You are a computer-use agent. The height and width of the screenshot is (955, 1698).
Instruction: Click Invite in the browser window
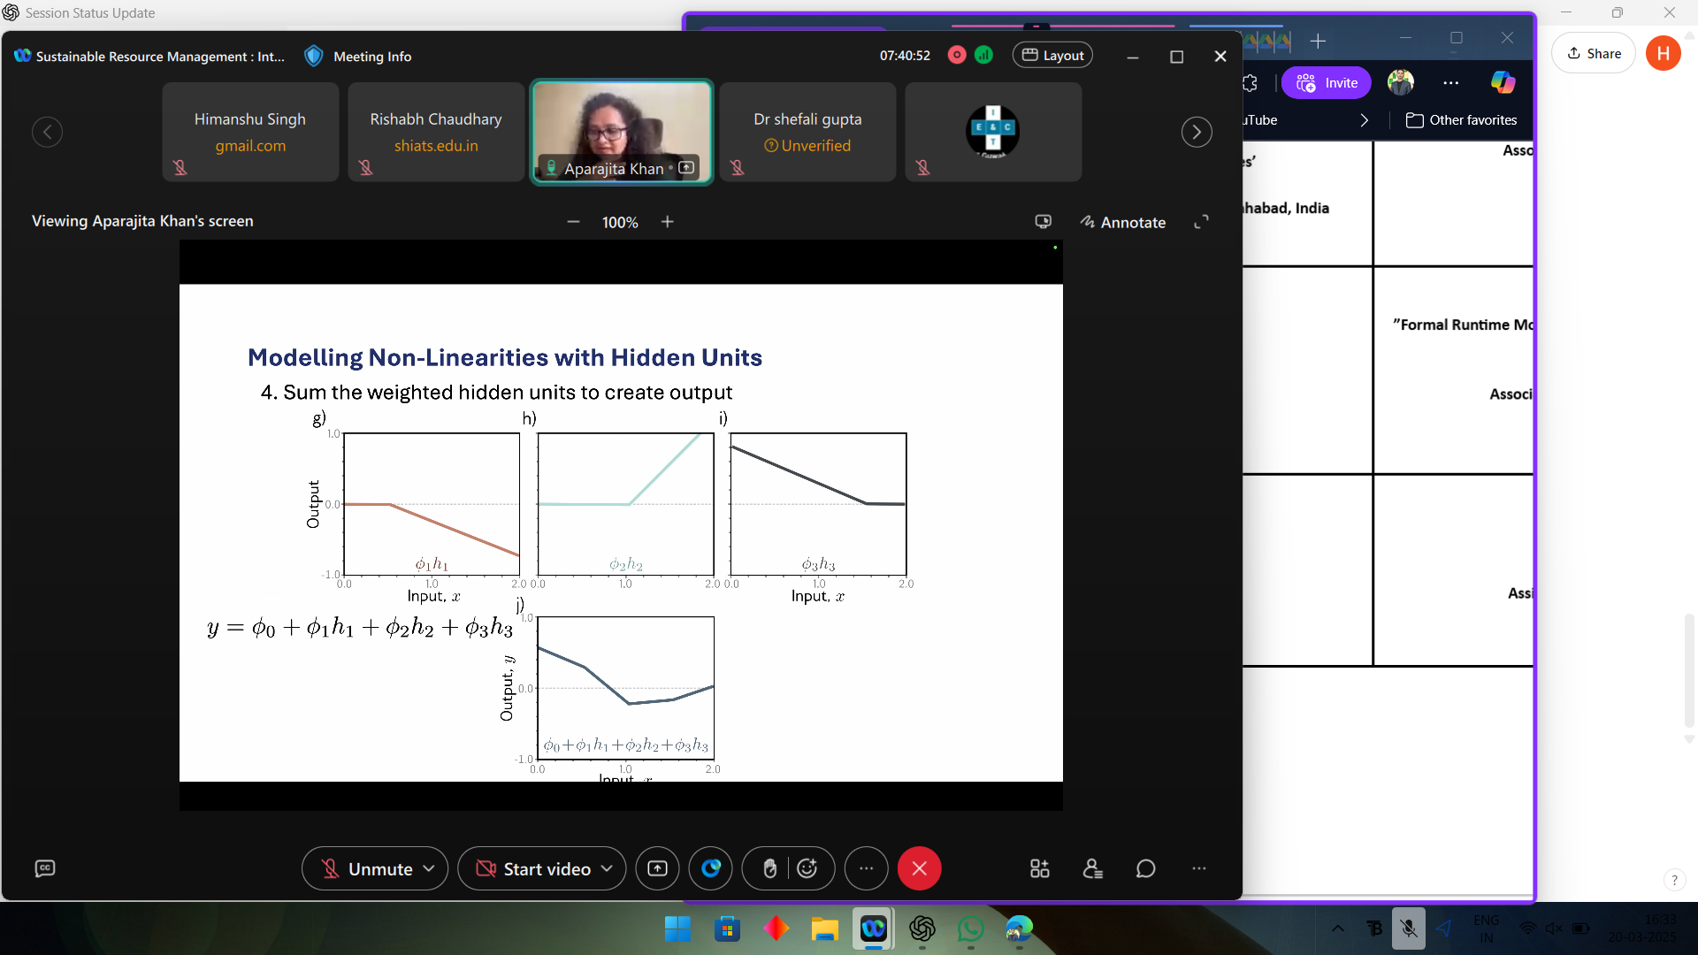(1327, 82)
